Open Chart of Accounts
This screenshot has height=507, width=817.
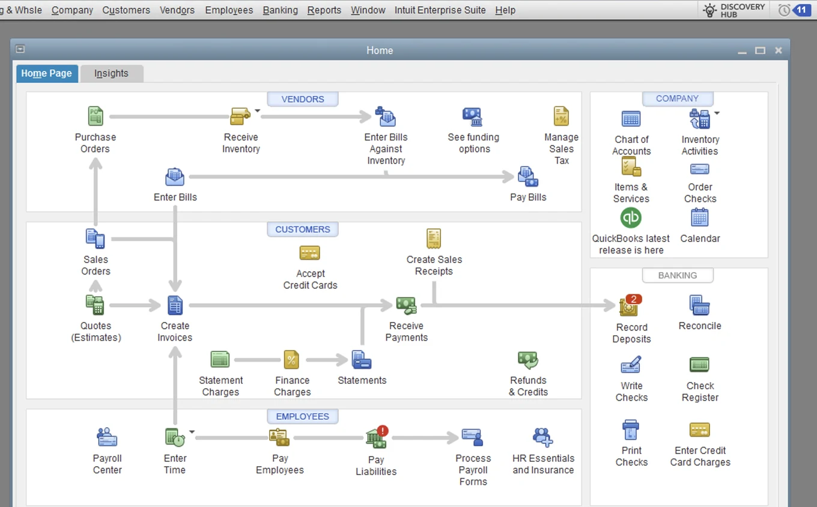[631, 118]
